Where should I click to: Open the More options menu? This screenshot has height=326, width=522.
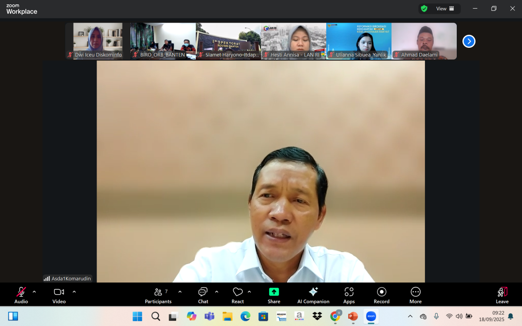pos(415,295)
